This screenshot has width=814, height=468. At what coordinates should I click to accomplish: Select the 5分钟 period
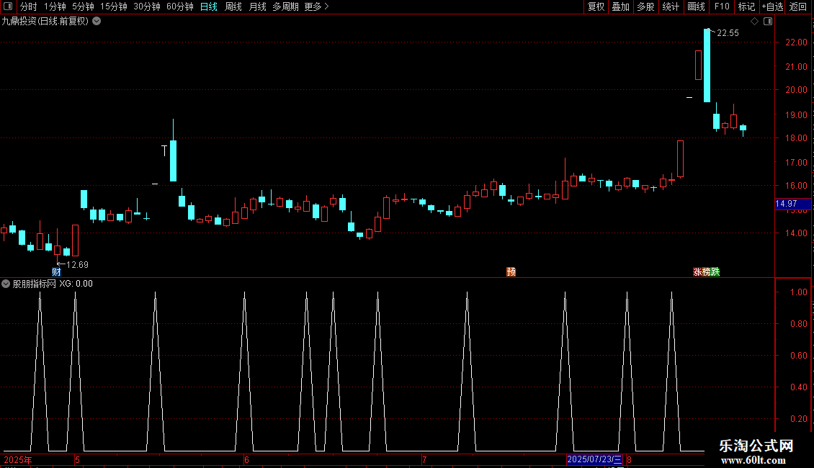(83, 6)
